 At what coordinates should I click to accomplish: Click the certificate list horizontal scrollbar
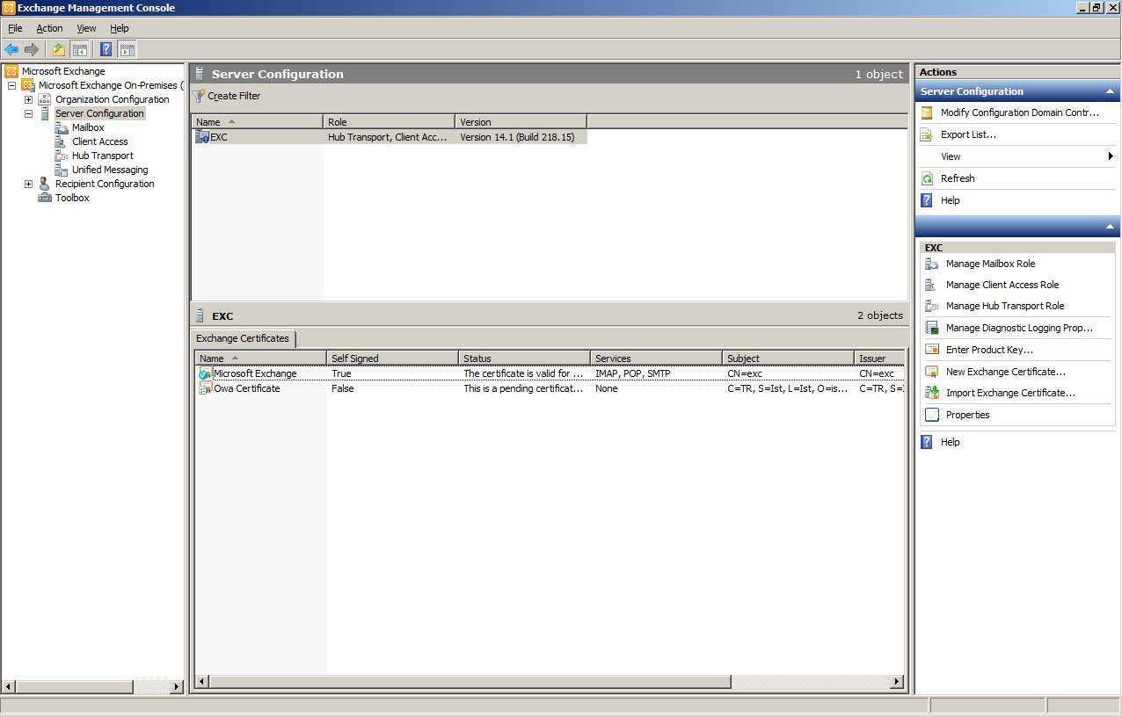[470, 682]
